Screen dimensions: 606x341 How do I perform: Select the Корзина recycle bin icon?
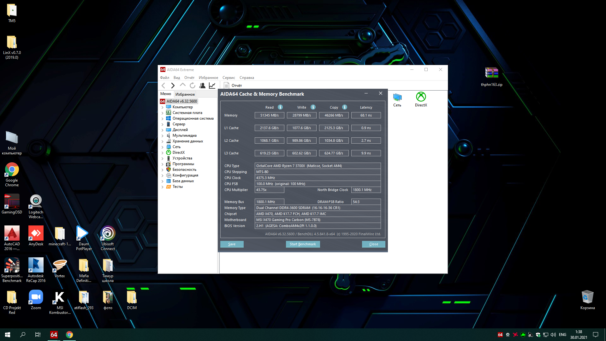click(x=588, y=300)
